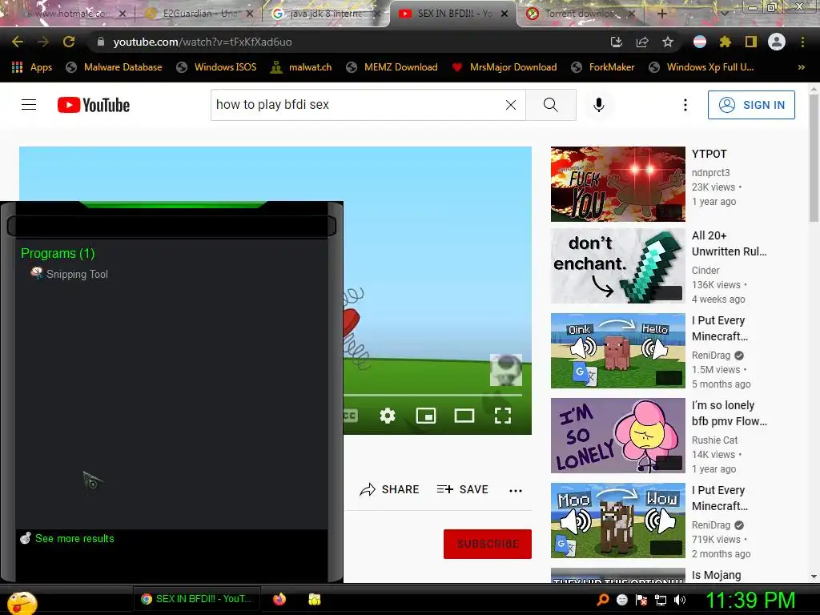The height and width of the screenshot is (615, 820).
Task: Open the YTPOT video thumbnail
Action: (x=617, y=184)
